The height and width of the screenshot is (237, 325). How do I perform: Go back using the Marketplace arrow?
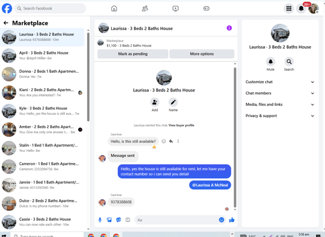(x=6, y=23)
